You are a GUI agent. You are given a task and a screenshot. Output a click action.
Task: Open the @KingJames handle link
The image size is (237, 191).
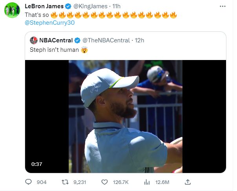tap(90, 6)
